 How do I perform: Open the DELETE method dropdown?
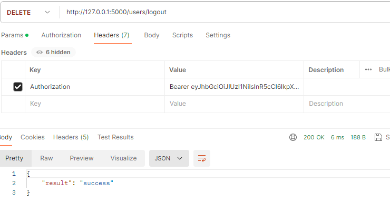[x=28, y=13]
